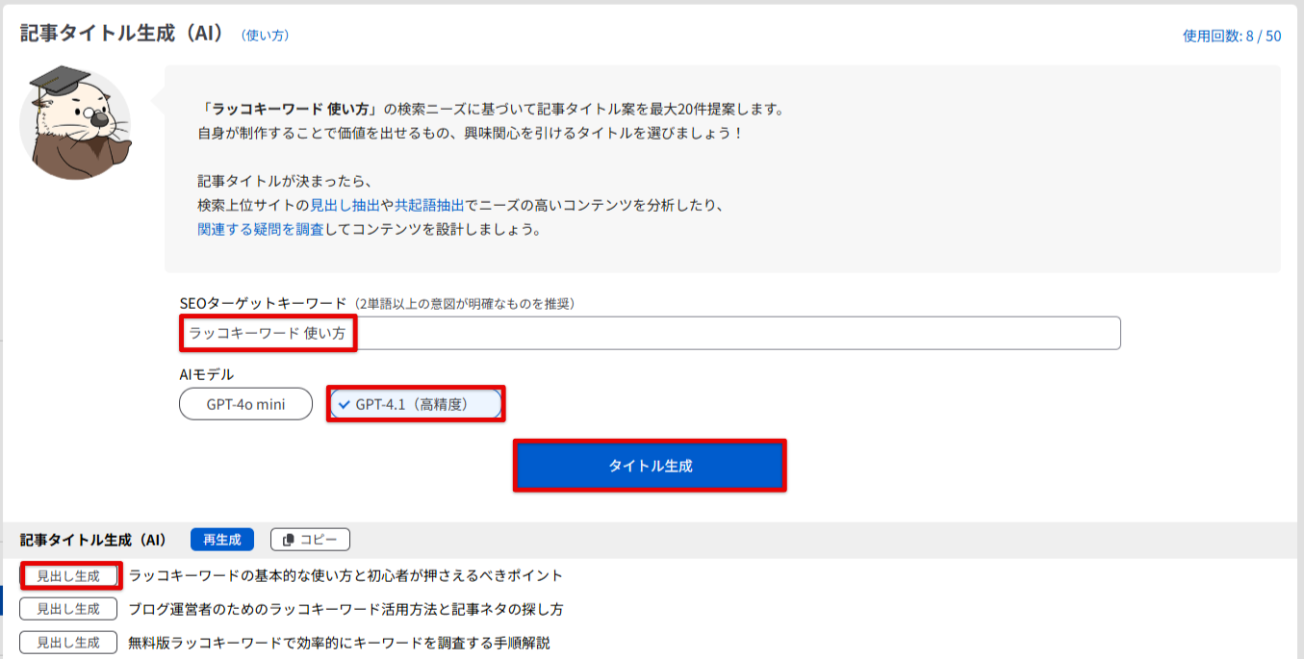Click the 使用回数: 8 / 50 counter
Screen dimensions: 1304x659
coord(1232,37)
